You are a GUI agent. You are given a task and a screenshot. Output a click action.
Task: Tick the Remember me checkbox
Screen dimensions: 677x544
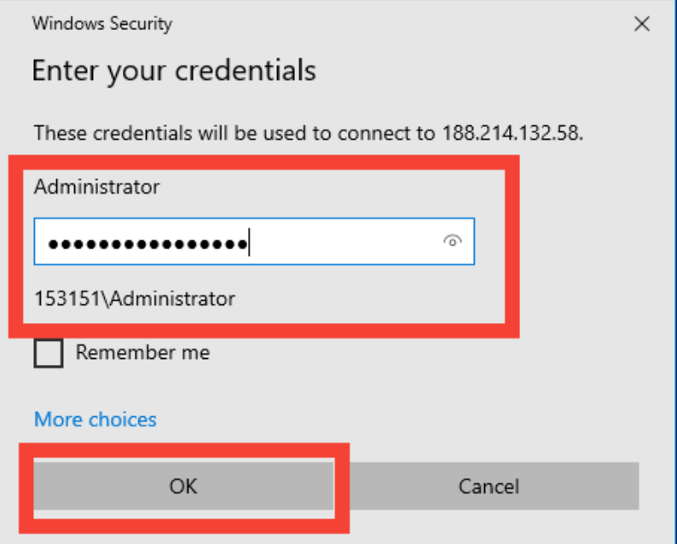tap(49, 352)
